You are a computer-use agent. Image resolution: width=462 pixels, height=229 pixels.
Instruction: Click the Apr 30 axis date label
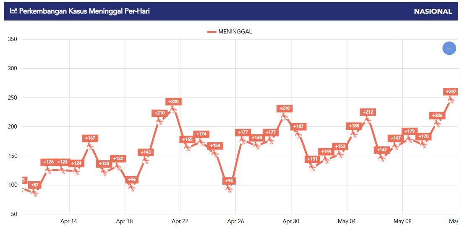click(291, 221)
